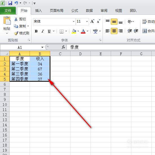Click the fill color paint bucket
The image size is (155, 155).
[74, 31]
